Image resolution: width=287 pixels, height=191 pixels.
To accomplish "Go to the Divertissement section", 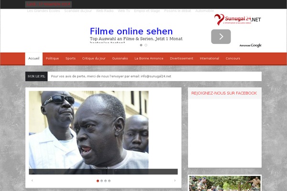I will (x=181, y=58).
